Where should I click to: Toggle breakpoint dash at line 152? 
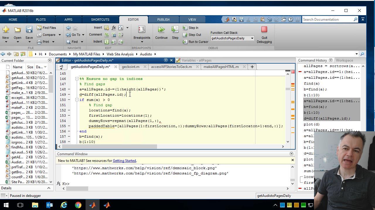69,110
